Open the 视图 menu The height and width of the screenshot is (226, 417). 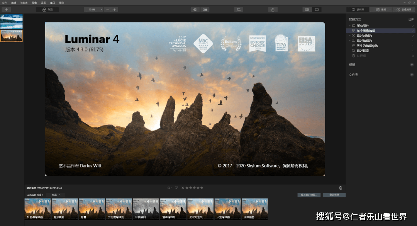pyautogui.click(x=43, y=3)
